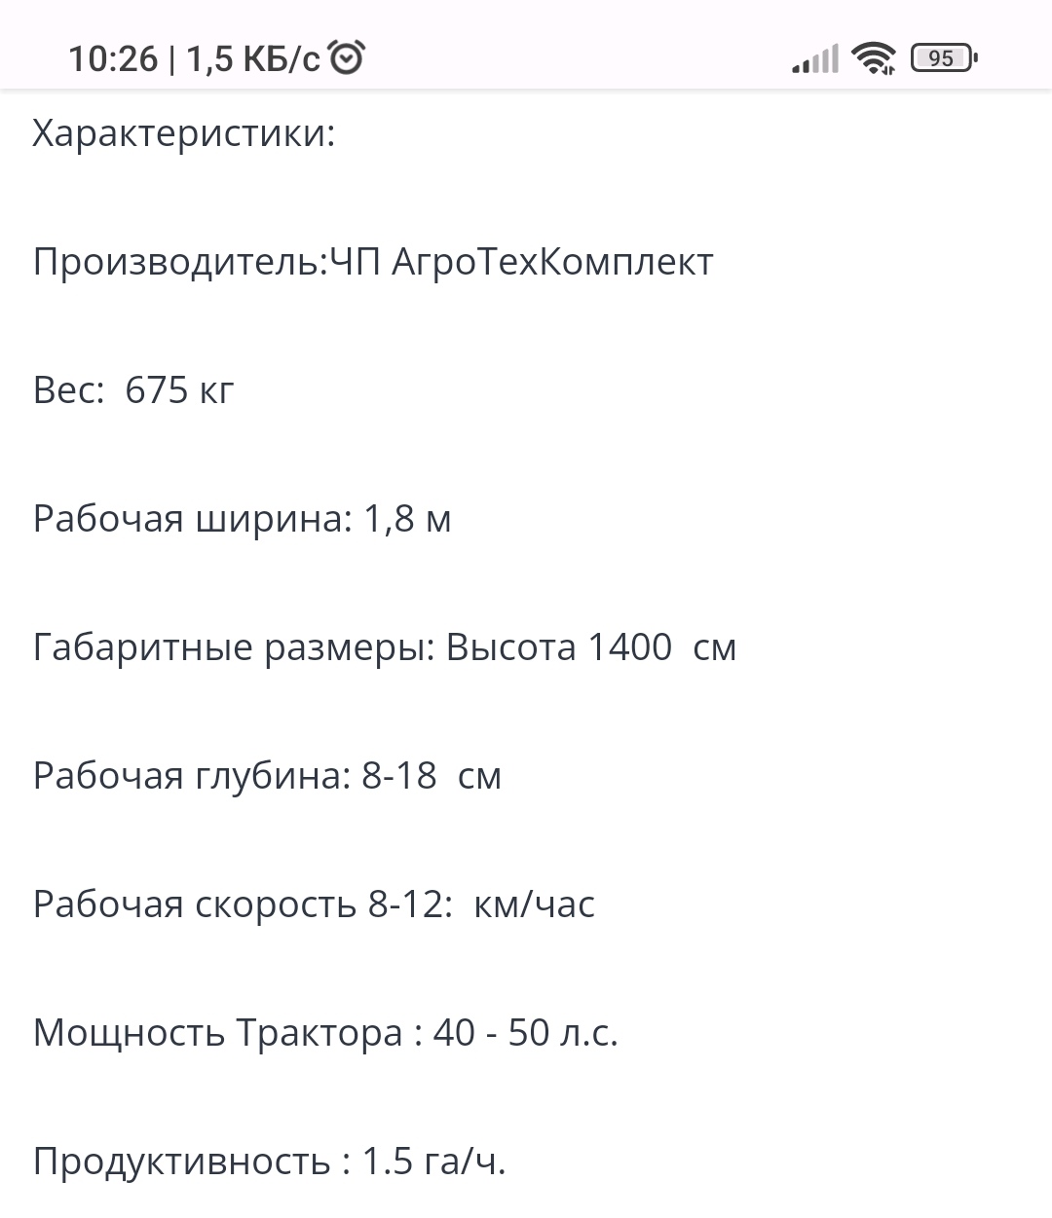Screen dimensions: 1052x1218
Task: Tap the ЧП АгроТехКомплект manufacturer name
Action: (521, 262)
